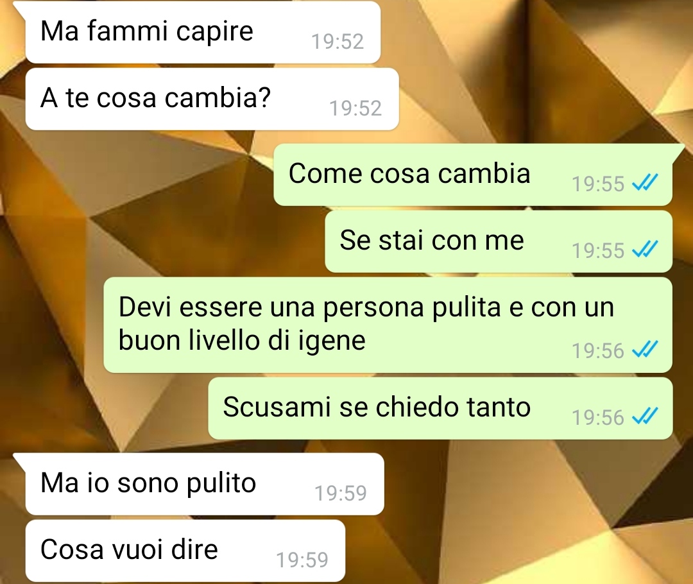This screenshot has width=693, height=584.
Task: Click the 19:52 timestamp on 'Ma fammi capire'
Action: (338, 42)
